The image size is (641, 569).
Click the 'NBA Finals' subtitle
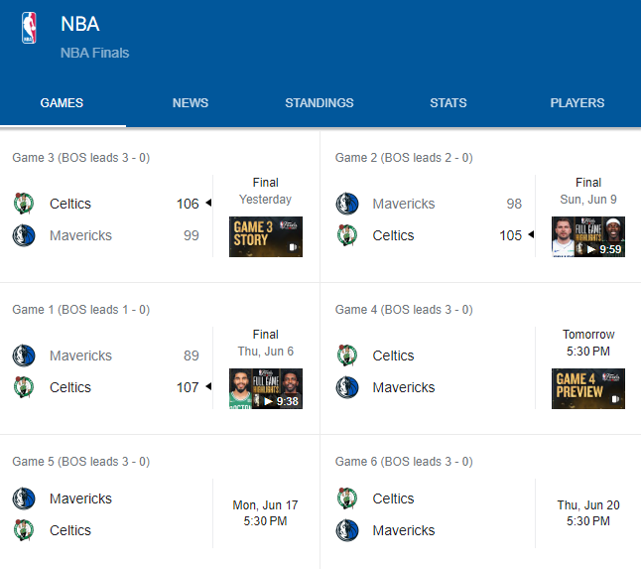[x=95, y=53]
